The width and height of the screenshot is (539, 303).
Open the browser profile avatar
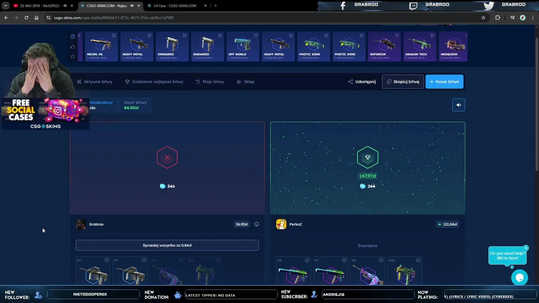pos(523,18)
